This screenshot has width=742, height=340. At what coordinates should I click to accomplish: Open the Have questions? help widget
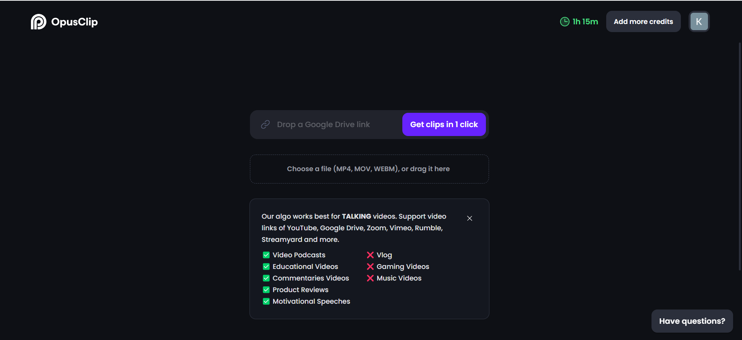click(692, 321)
